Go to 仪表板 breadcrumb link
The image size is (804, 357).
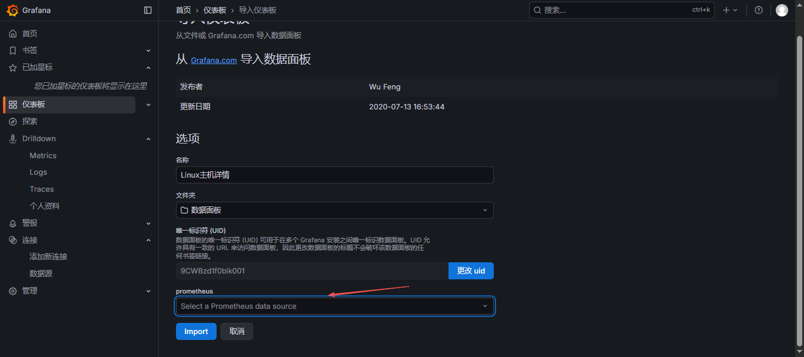pyautogui.click(x=215, y=10)
